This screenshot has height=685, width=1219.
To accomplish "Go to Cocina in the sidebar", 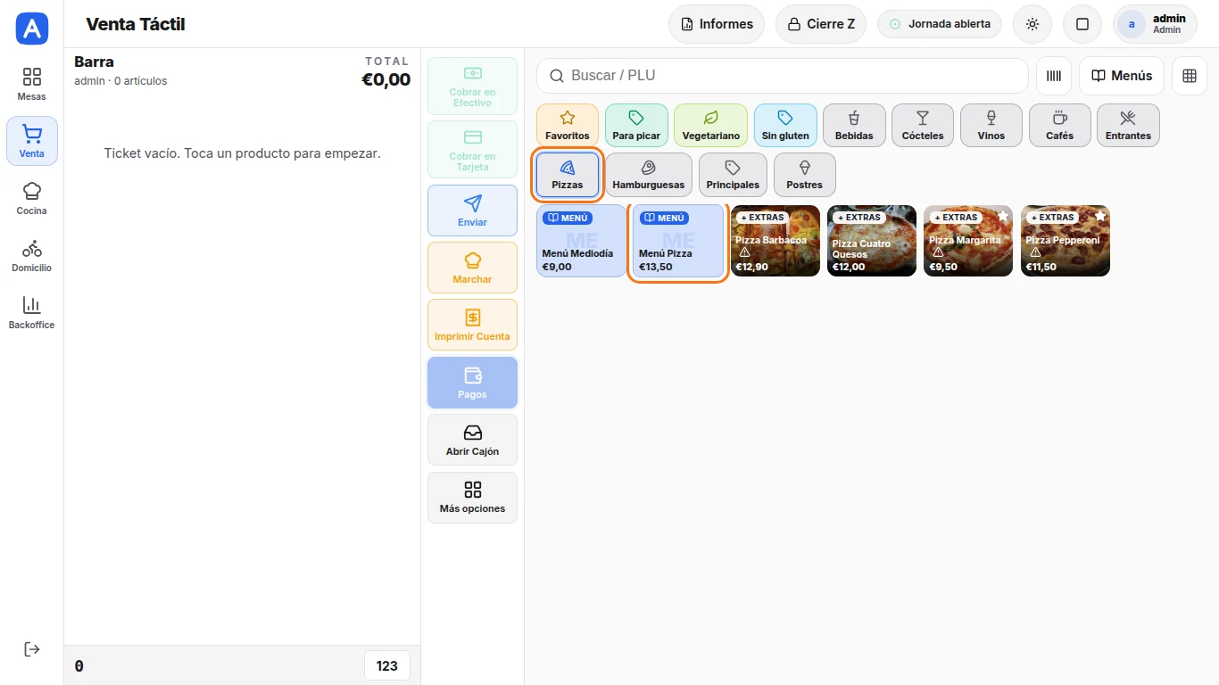I will (x=32, y=198).
